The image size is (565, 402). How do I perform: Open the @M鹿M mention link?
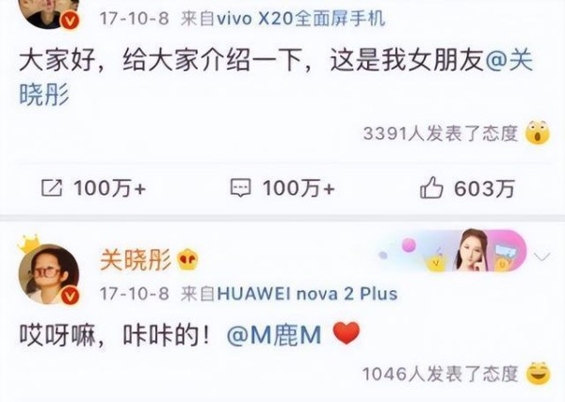(x=274, y=335)
